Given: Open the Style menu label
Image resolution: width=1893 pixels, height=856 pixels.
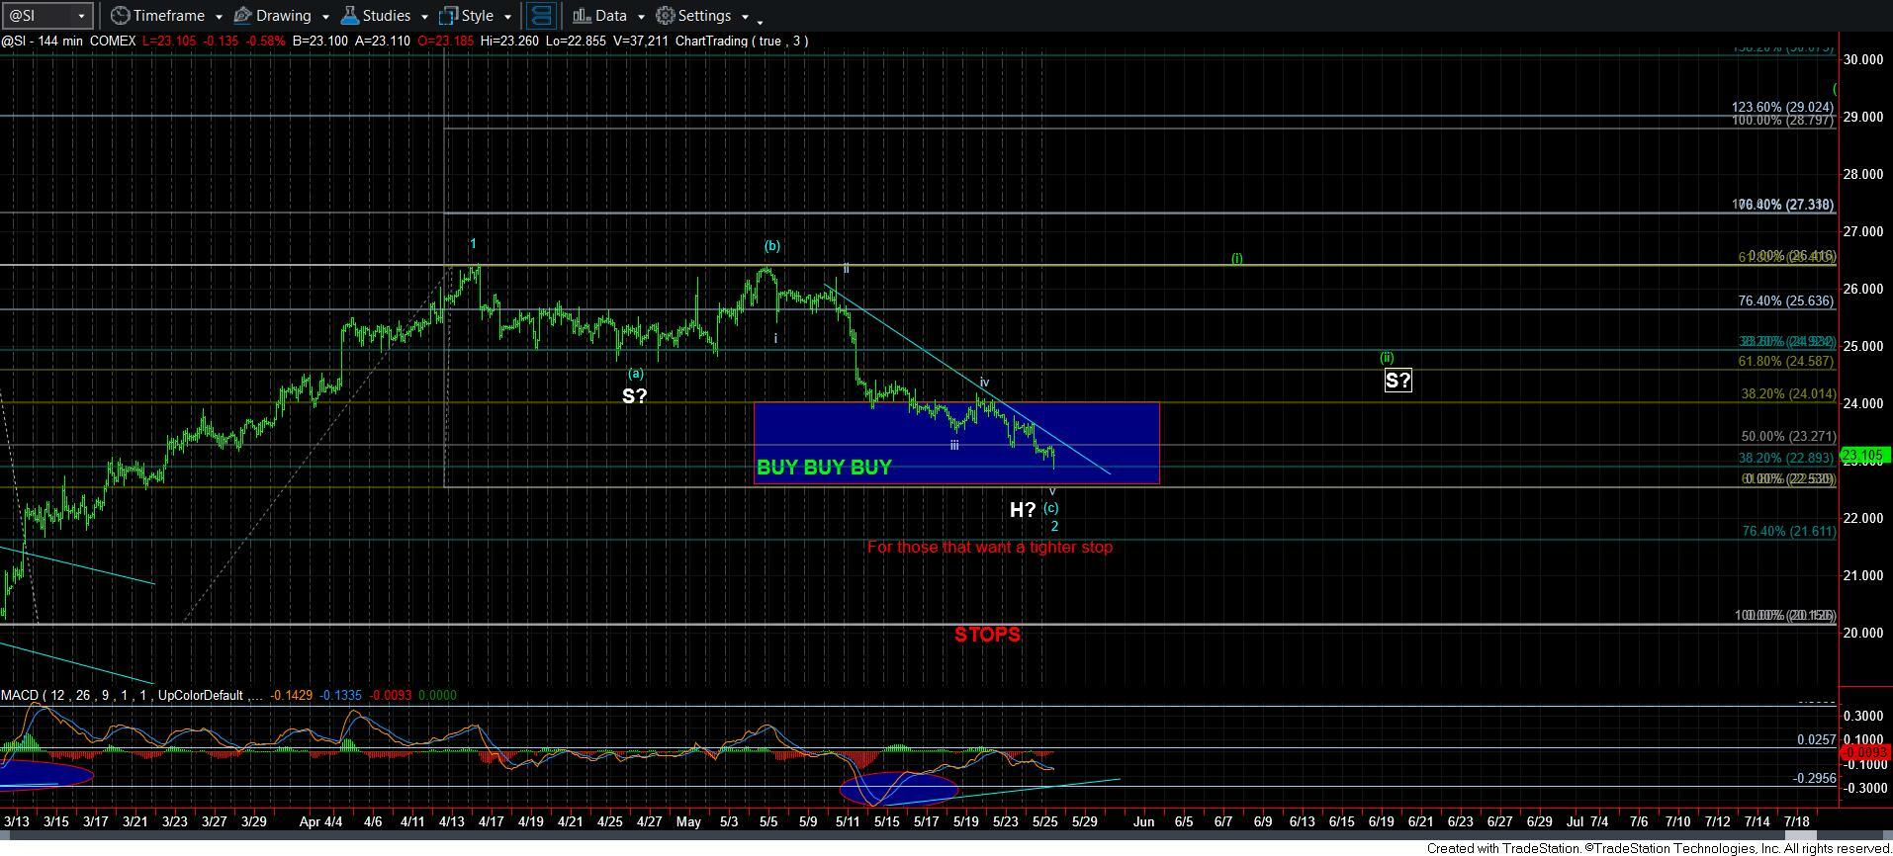Looking at the screenshot, I should [x=477, y=16].
